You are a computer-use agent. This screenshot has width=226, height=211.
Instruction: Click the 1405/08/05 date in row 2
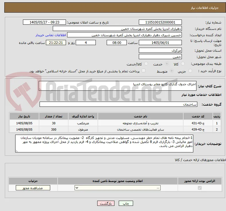pos(24,129)
